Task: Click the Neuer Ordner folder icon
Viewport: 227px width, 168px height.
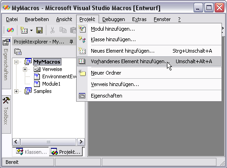Action: point(82,73)
